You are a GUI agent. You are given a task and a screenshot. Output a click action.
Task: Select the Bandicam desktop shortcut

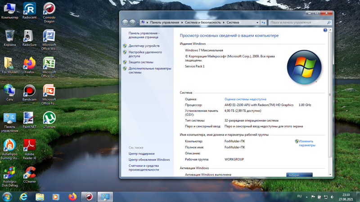tap(29, 92)
